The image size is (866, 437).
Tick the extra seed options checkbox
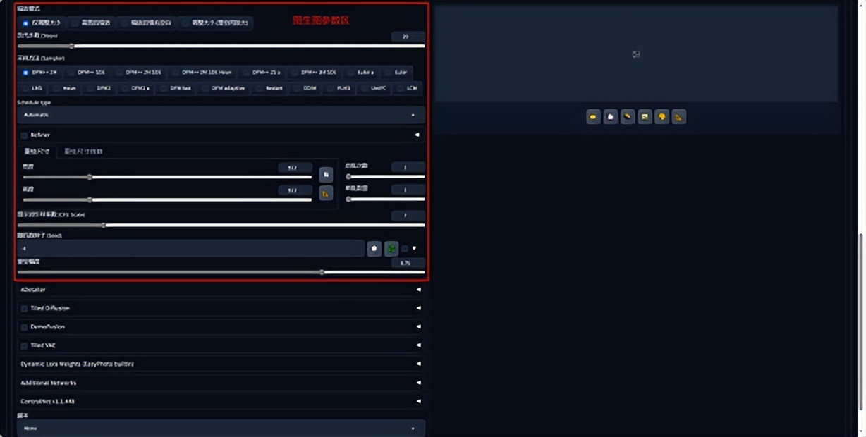click(x=405, y=248)
